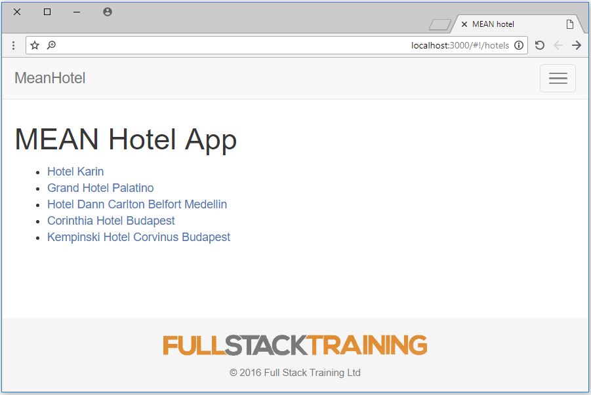
Task: Click the browser back arrow icon
Action: tap(558, 45)
